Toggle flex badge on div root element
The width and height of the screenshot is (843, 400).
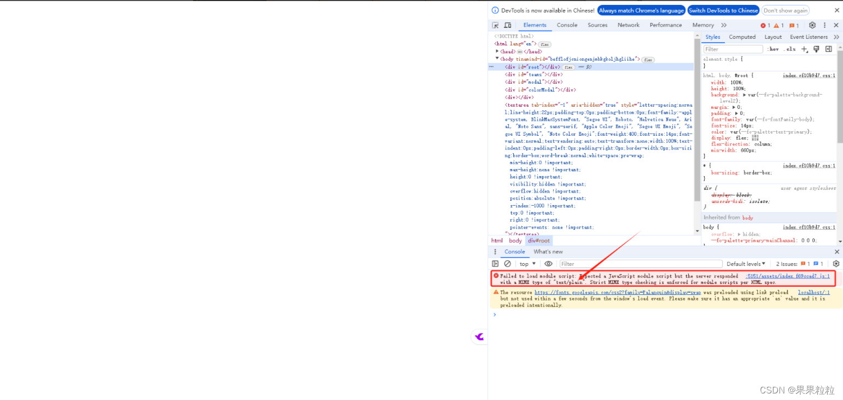coord(568,67)
